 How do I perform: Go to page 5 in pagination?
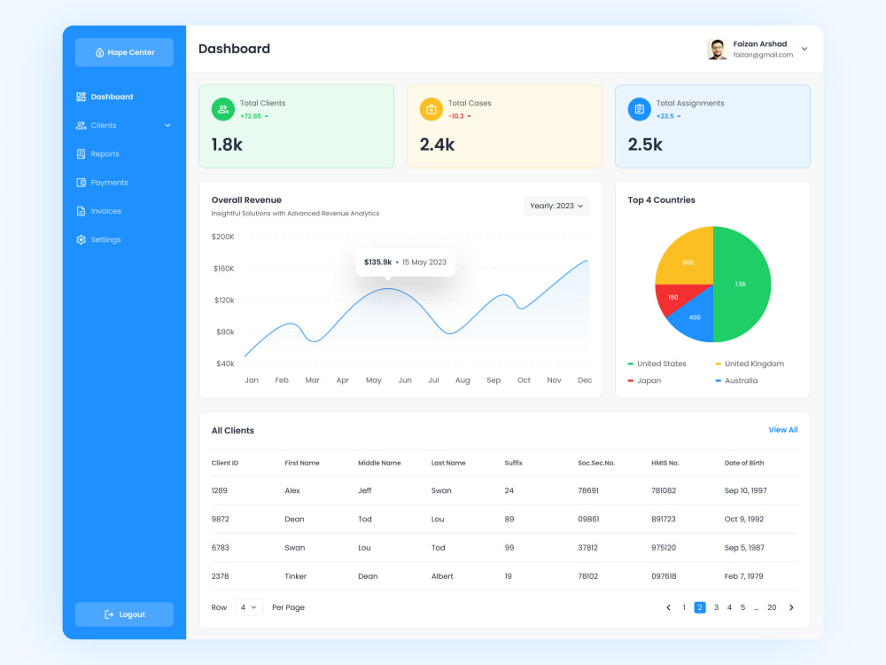coord(743,607)
